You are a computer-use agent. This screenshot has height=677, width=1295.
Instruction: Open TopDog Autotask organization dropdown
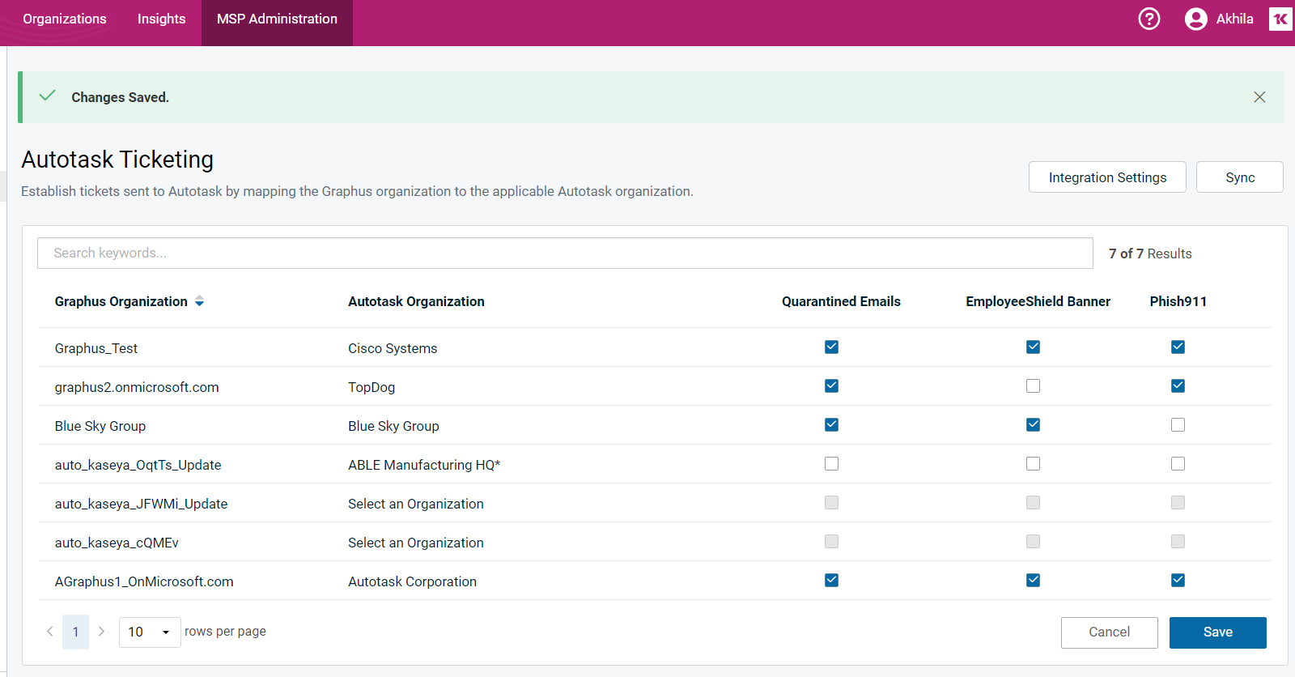(372, 387)
